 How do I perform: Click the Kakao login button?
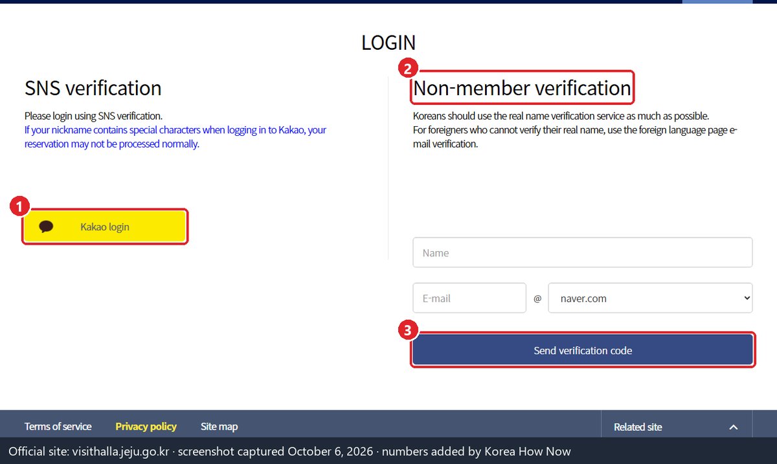(105, 226)
